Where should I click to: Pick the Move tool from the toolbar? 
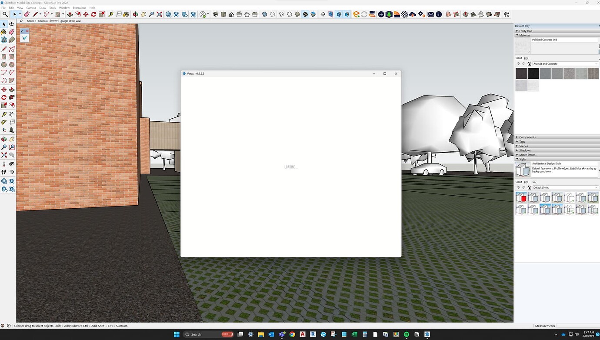(x=4, y=89)
